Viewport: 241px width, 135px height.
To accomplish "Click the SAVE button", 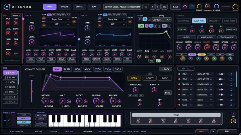I will point(176,7).
